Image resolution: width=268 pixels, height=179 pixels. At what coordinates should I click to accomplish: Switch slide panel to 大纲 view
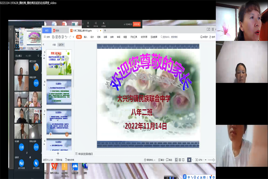coord(54,45)
